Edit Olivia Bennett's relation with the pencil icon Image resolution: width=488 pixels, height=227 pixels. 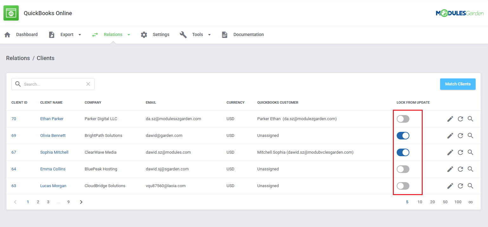pos(450,136)
